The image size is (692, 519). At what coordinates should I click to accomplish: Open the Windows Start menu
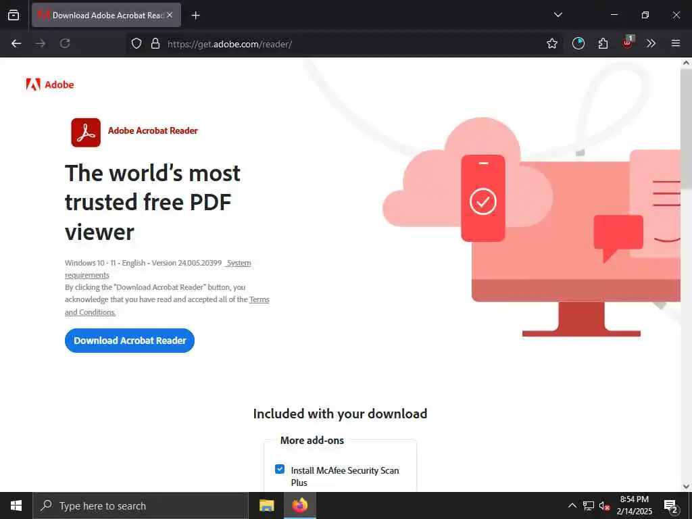[x=16, y=505]
